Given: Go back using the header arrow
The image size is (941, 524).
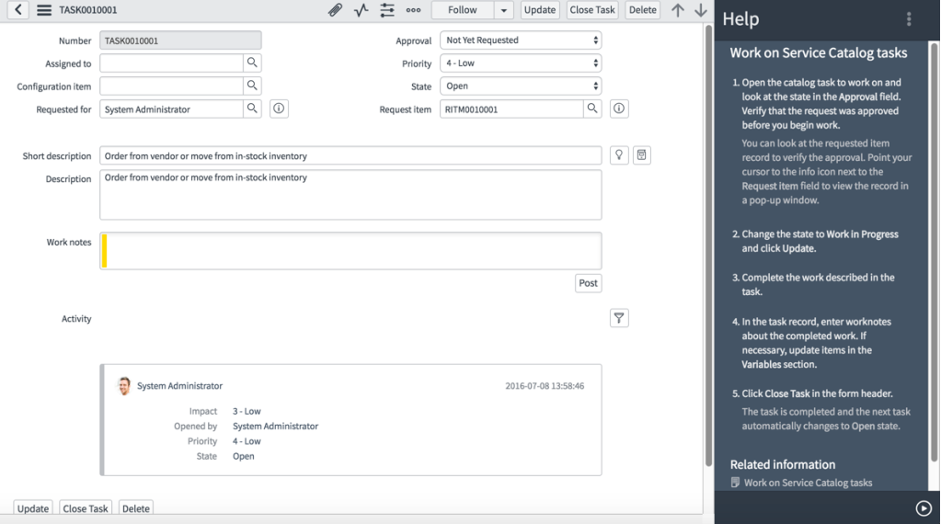Looking at the screenshot, I should [18, 9].
